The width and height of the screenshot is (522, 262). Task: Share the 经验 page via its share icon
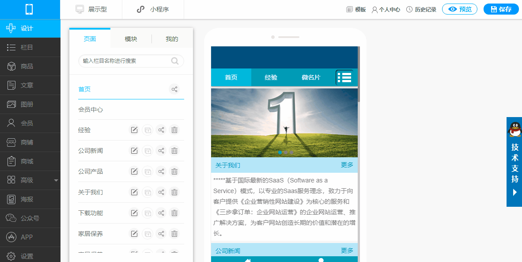pyautogui.click(x=161, y=130)
